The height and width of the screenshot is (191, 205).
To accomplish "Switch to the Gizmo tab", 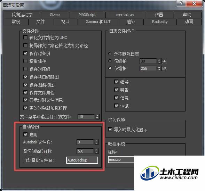I will (x=55, y=15).
